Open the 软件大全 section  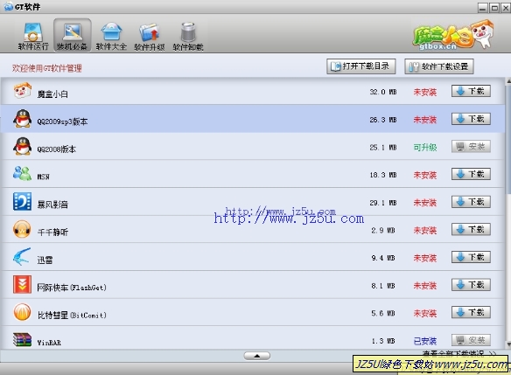click(111, 36)
